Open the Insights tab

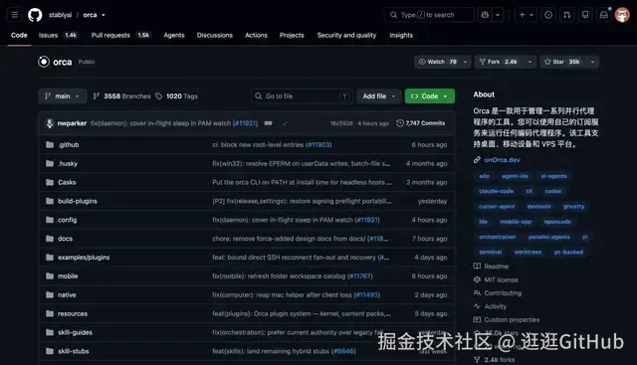pos(401,36)
